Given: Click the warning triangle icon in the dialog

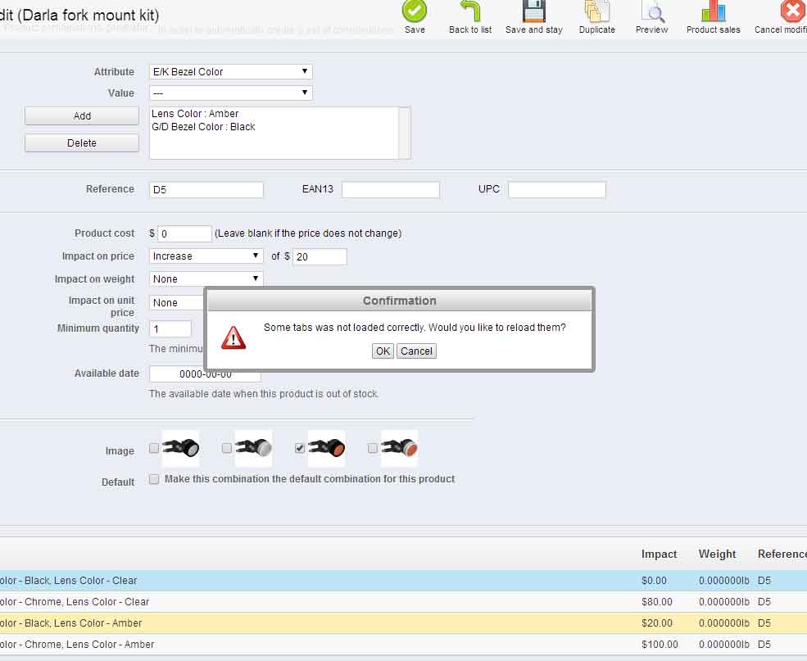Looking at the screenshot, I should point(233,337).
